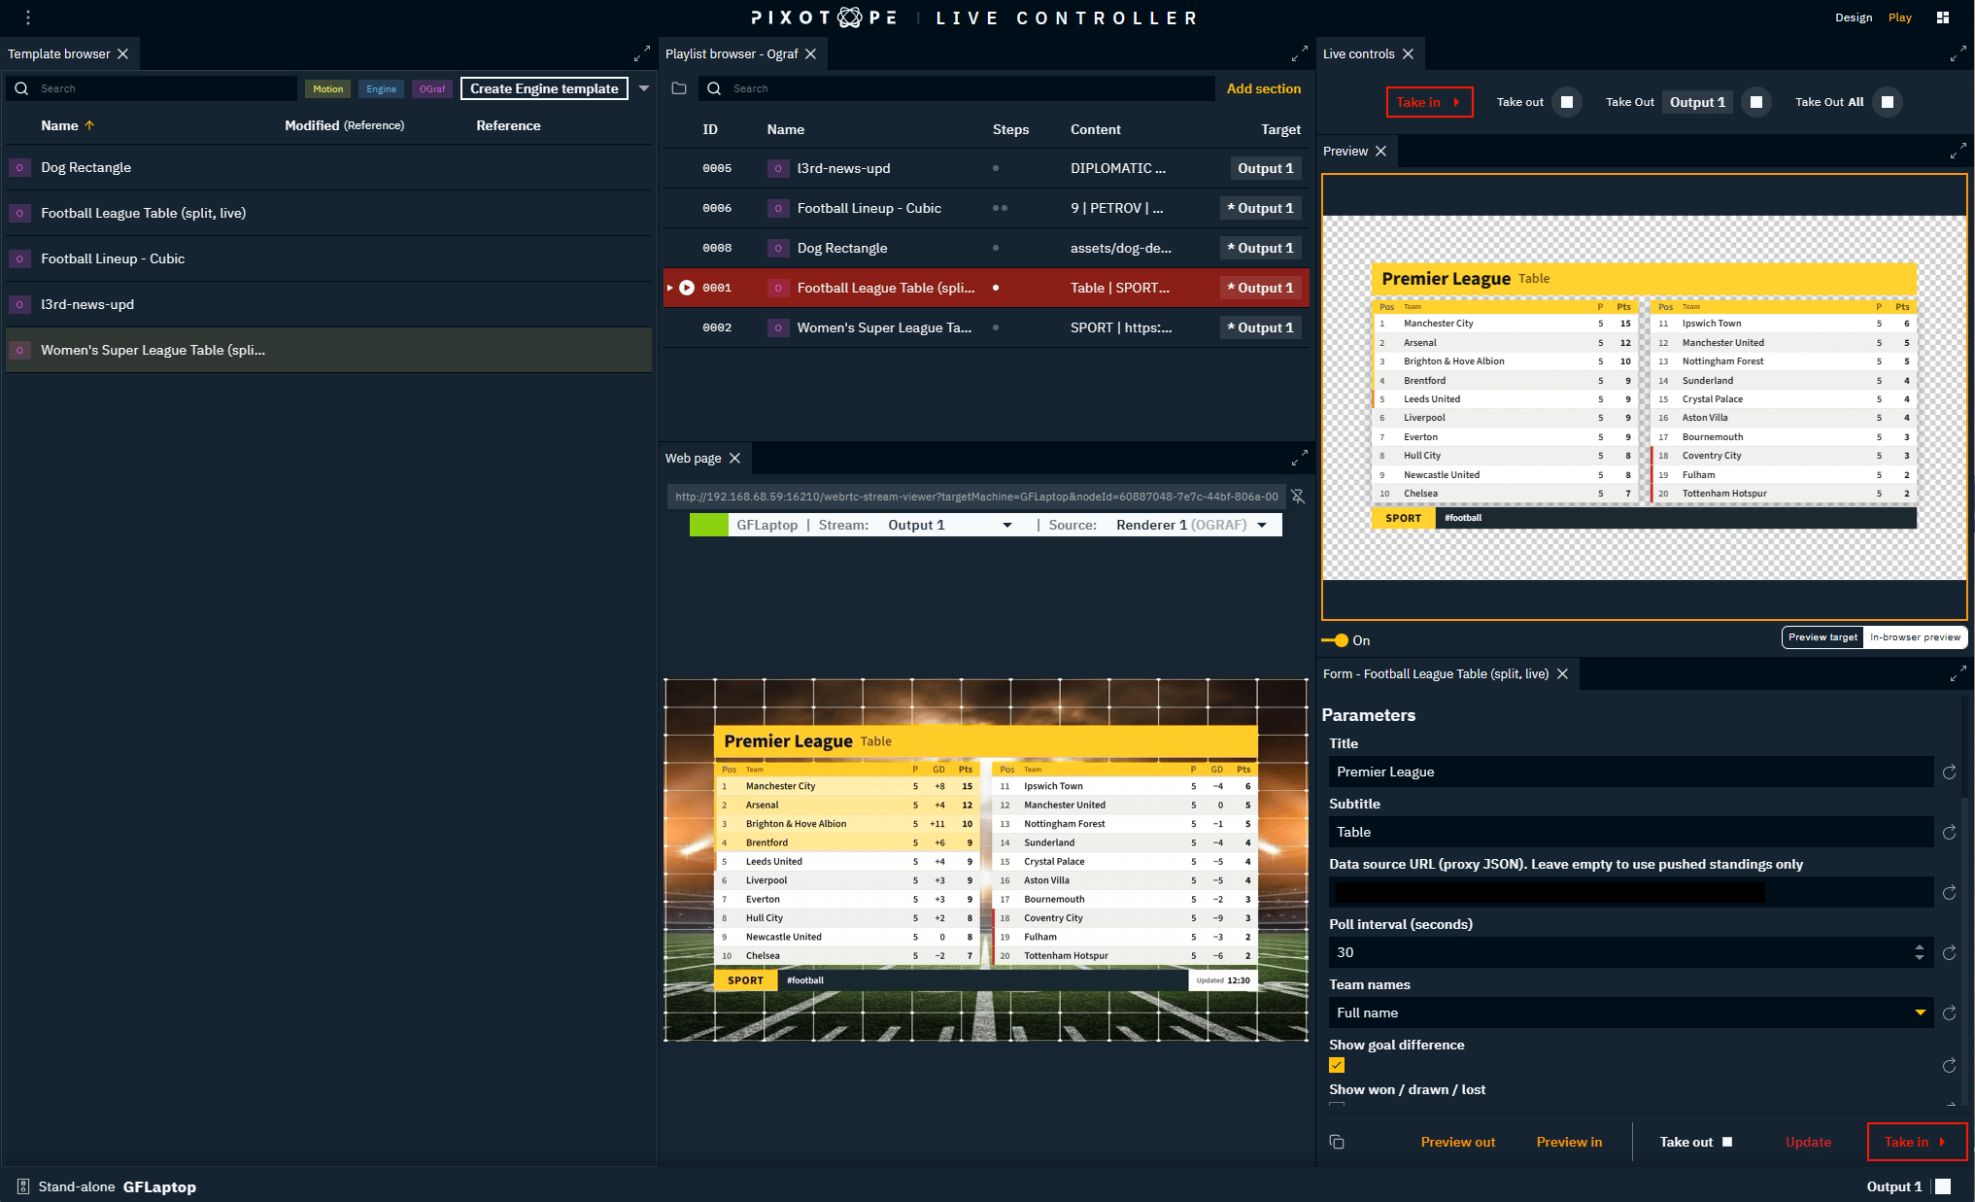The image size is (1975, 1202).
Task: Toggle the Engine filter tag
Action: 381,88
